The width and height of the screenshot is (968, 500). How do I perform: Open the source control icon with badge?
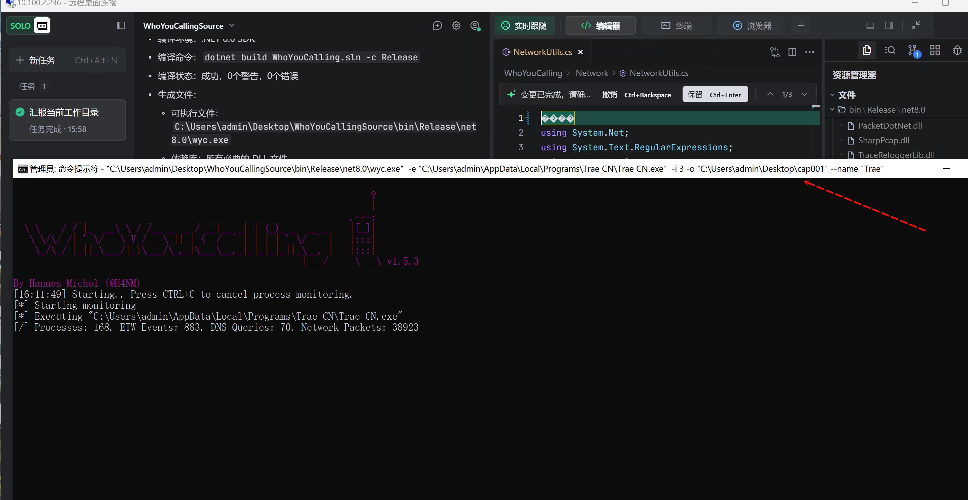click(x=912, y=50)
